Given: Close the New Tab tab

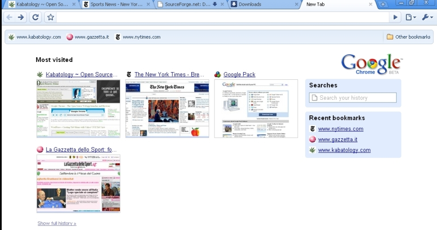Looking at the screenshot, I should pyautogui.click(x=370, y=4).
